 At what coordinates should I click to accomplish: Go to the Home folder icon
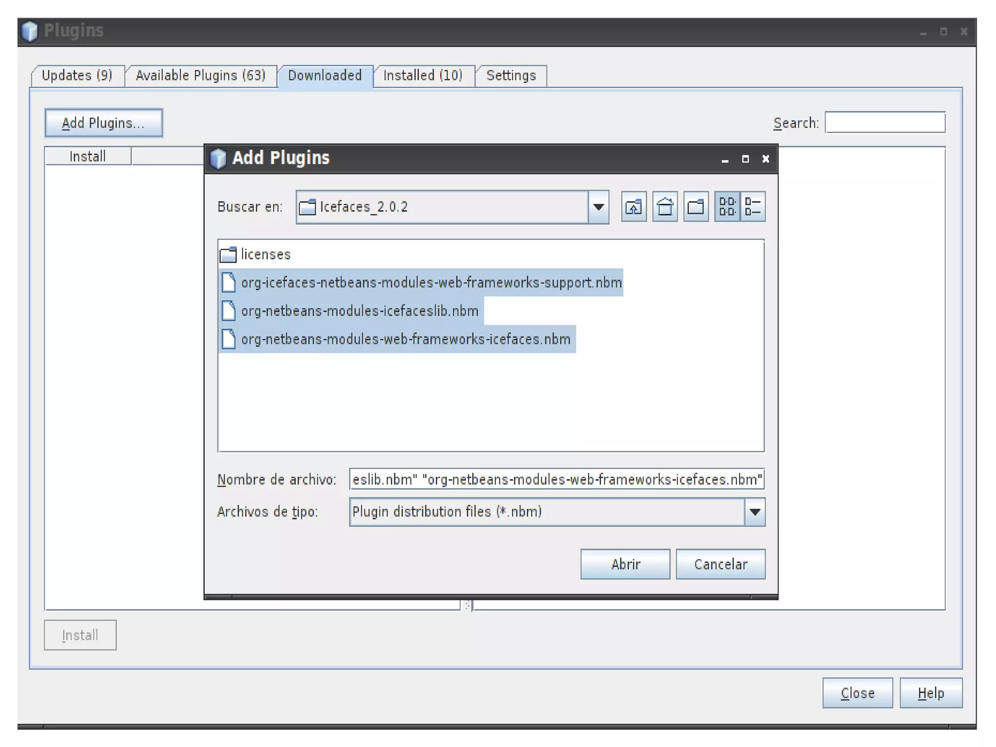coord(665,207)
